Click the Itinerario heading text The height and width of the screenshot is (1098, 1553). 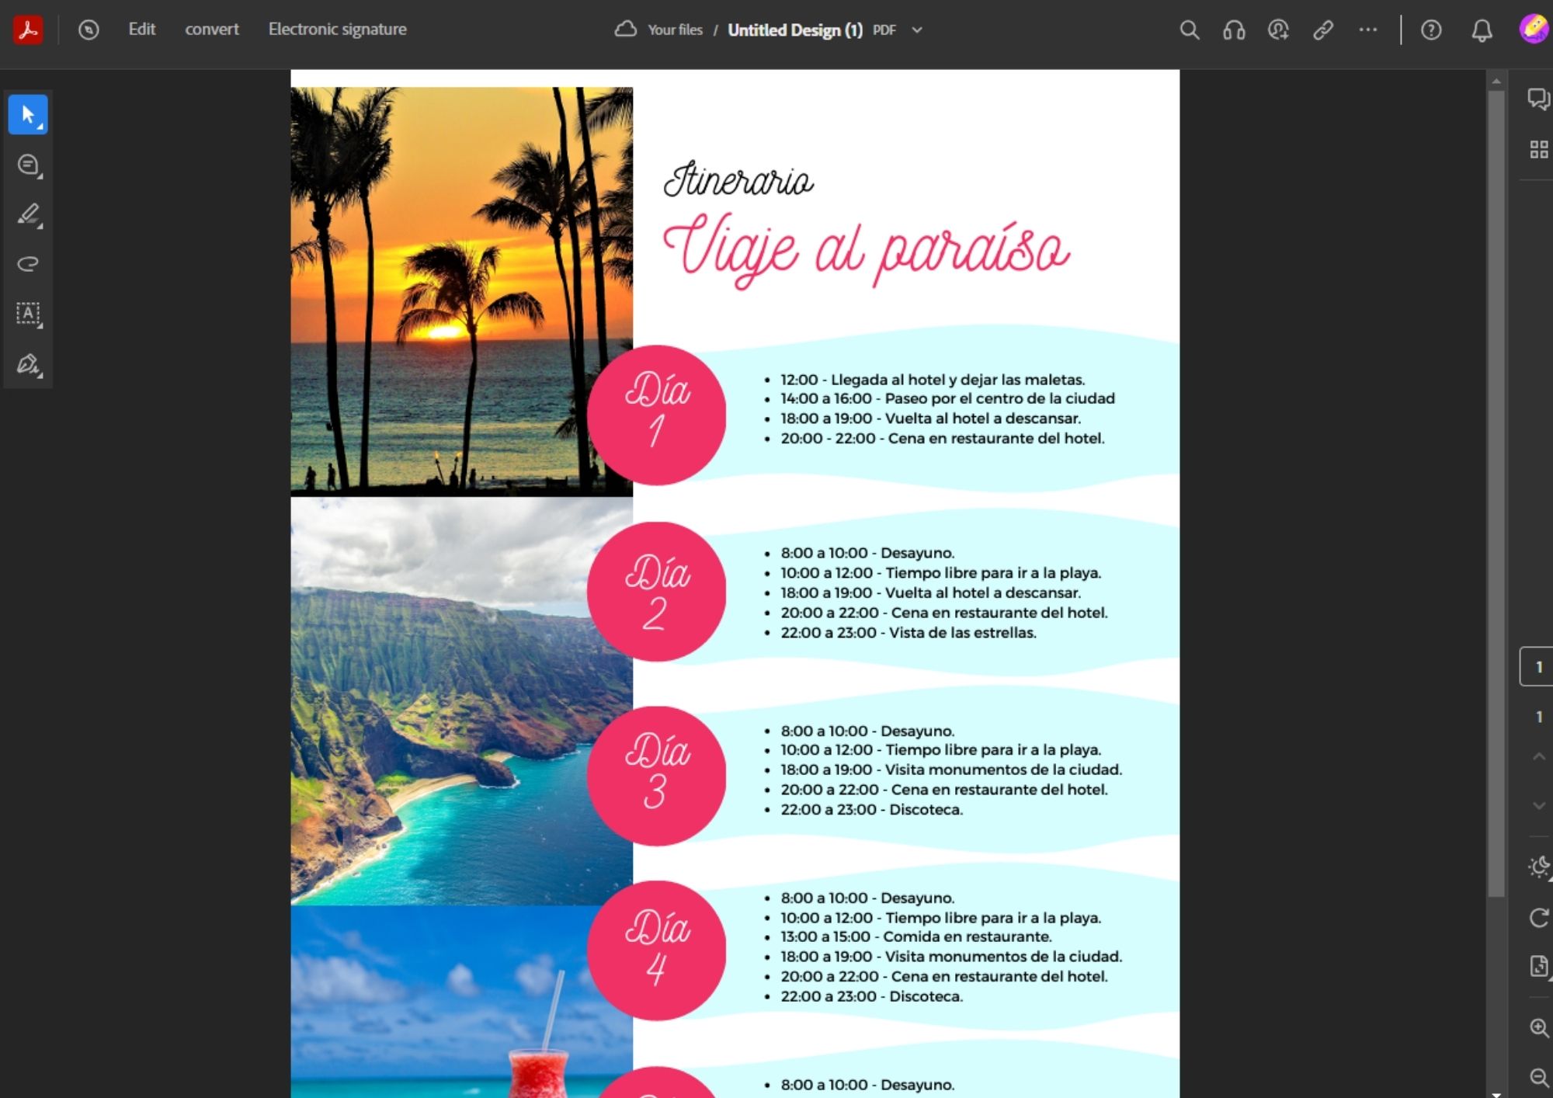pyautogui.click(x=738, y=180)
